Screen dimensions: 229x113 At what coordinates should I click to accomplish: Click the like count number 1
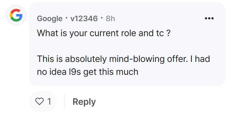tap(49, 101)
